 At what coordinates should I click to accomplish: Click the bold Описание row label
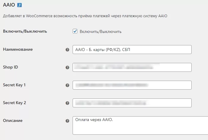click(12, 120)
